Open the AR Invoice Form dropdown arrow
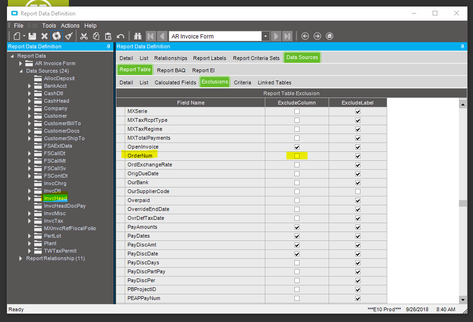The image size is (473, 322). point(265,36)
